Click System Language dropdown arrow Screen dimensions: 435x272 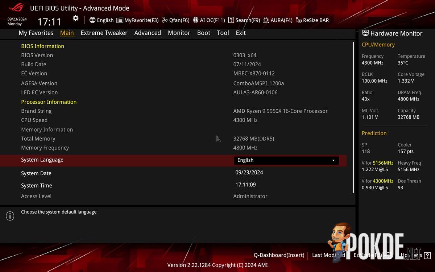tap(333, 161)
